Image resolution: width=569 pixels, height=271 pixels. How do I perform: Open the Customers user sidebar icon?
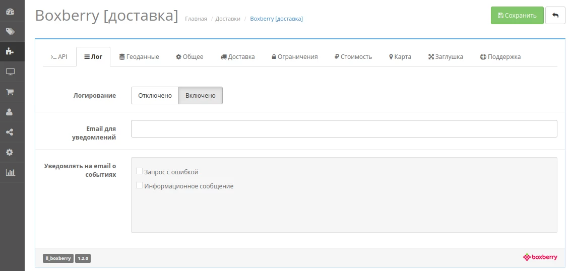(10, 112)
